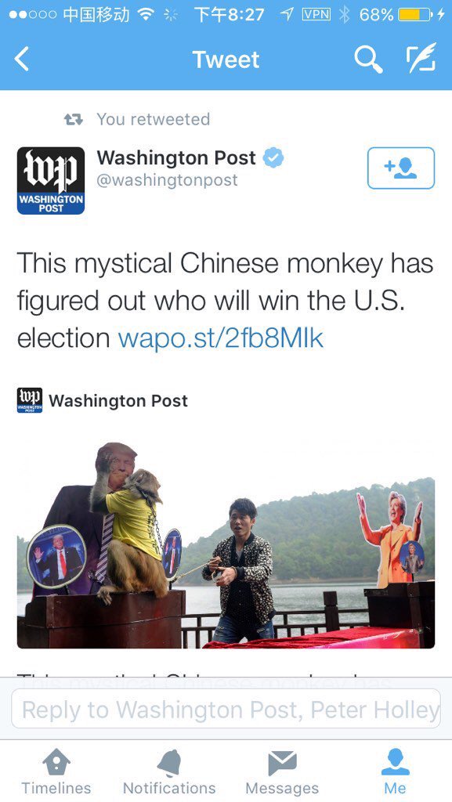This screenshot has height=802, width=452.
Task: Tap the back arrow in header
Action: [x=21, y=59]
